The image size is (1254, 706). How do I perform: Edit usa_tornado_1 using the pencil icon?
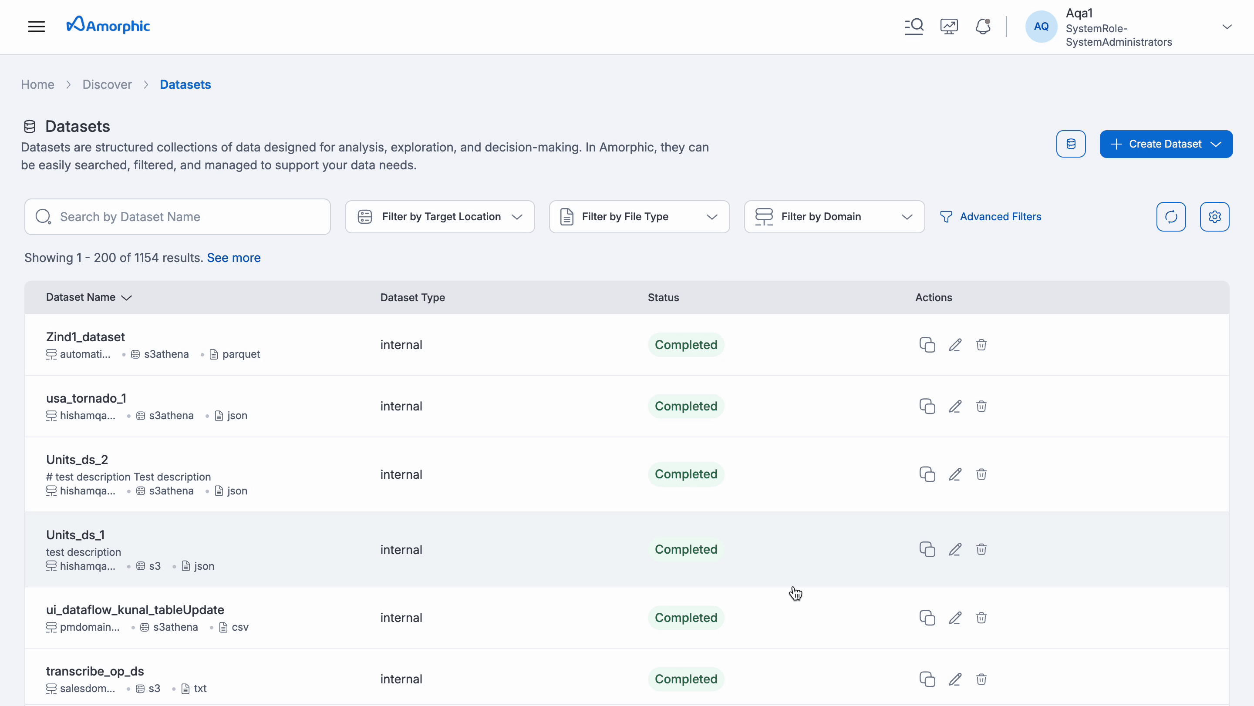point(954,406)
